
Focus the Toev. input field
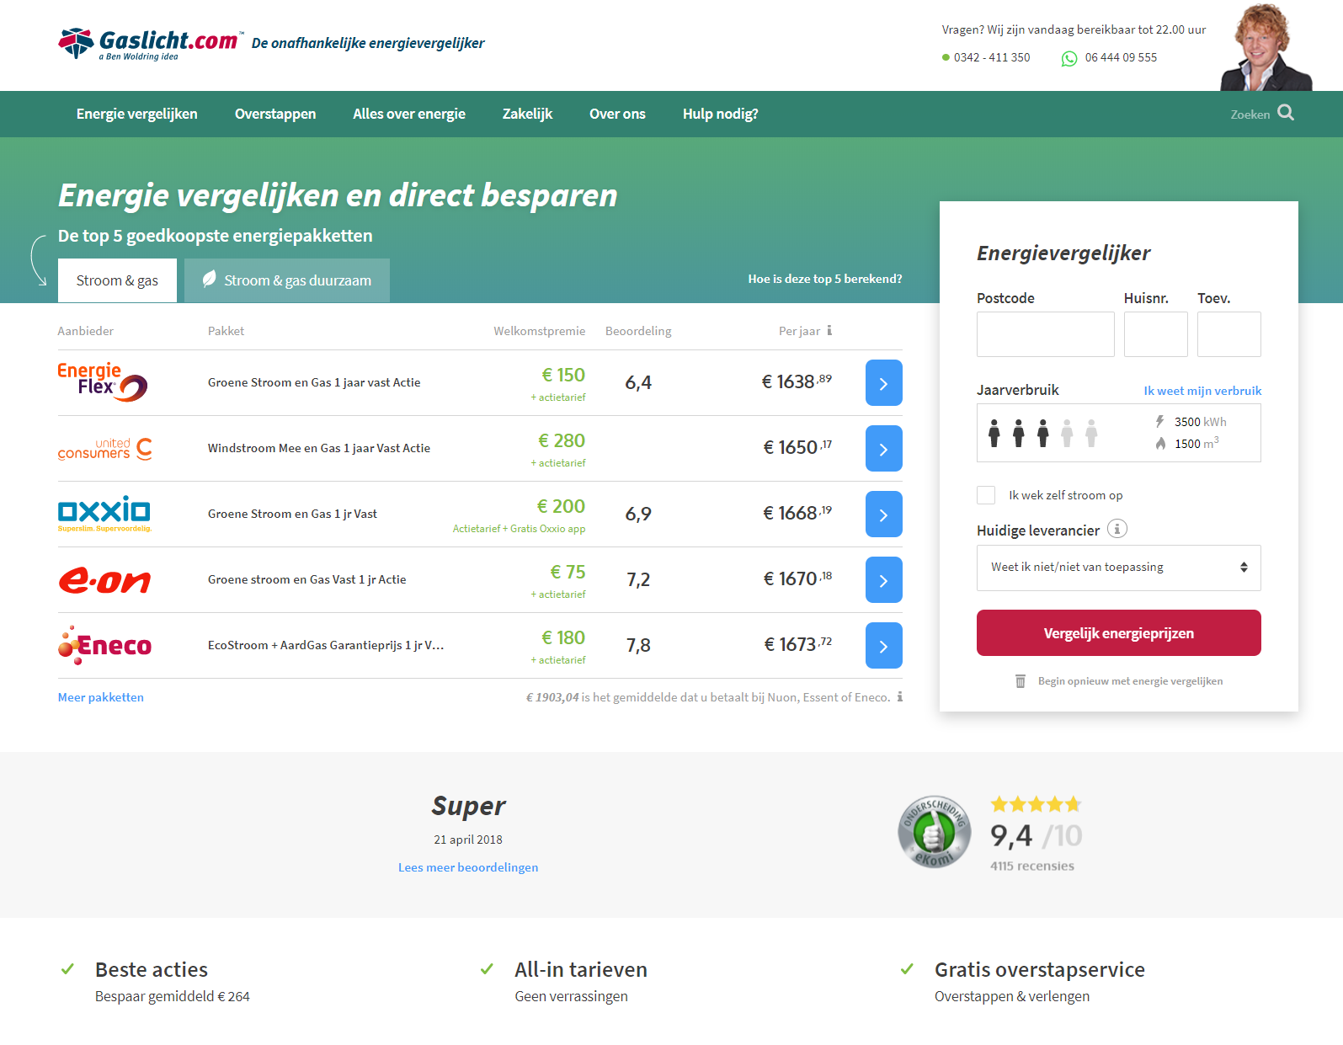tap(1229, 334)
